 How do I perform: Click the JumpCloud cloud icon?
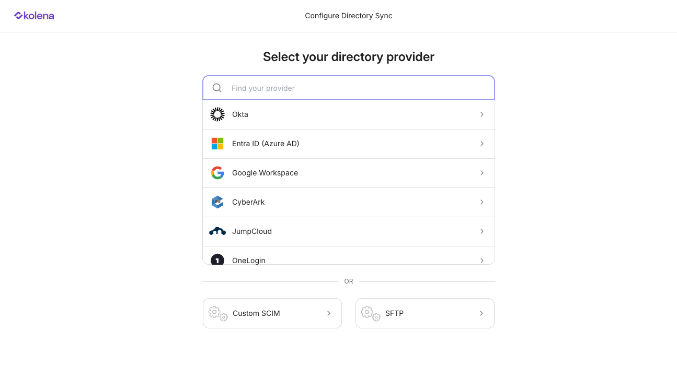click(217, 231)
